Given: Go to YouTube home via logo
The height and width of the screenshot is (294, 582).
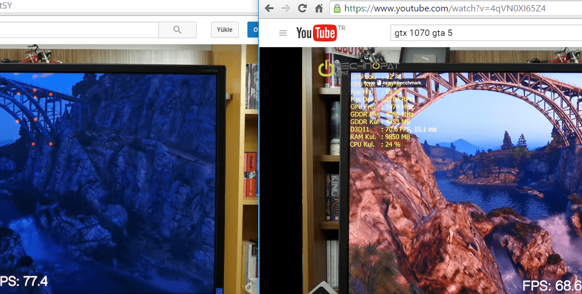Looking at the screenshot, I should [316, 33].
